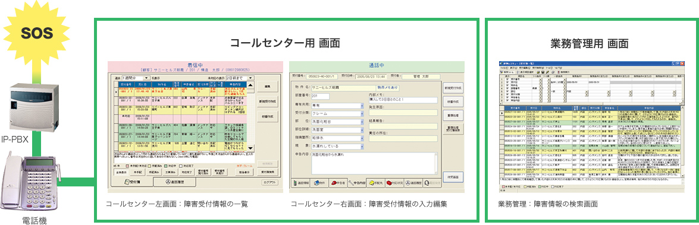The image size is (699, 225).
Task: Click 未手配 filter button in left screen
Action: pyautogui.click(x=138, y=172)
